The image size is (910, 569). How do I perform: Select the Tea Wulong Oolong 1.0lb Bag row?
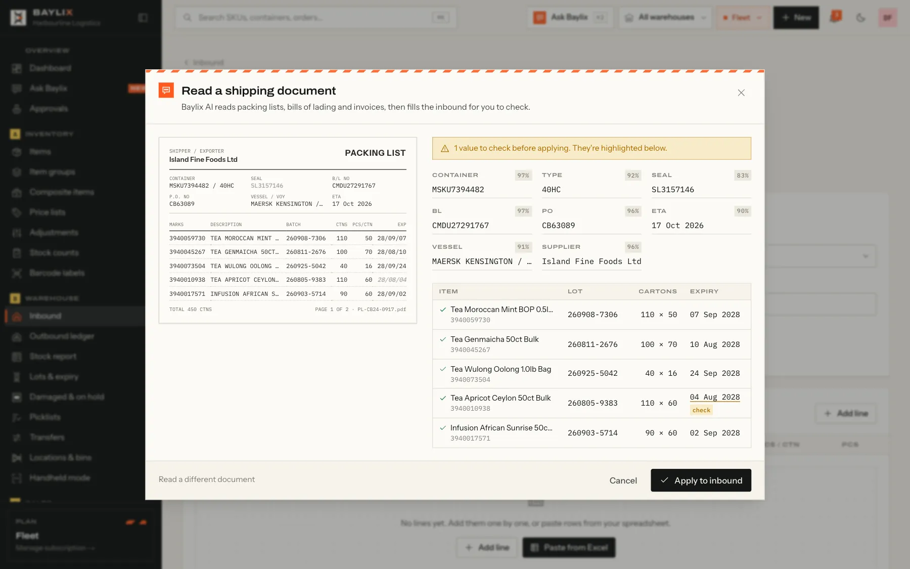click(x=591, y=374)
